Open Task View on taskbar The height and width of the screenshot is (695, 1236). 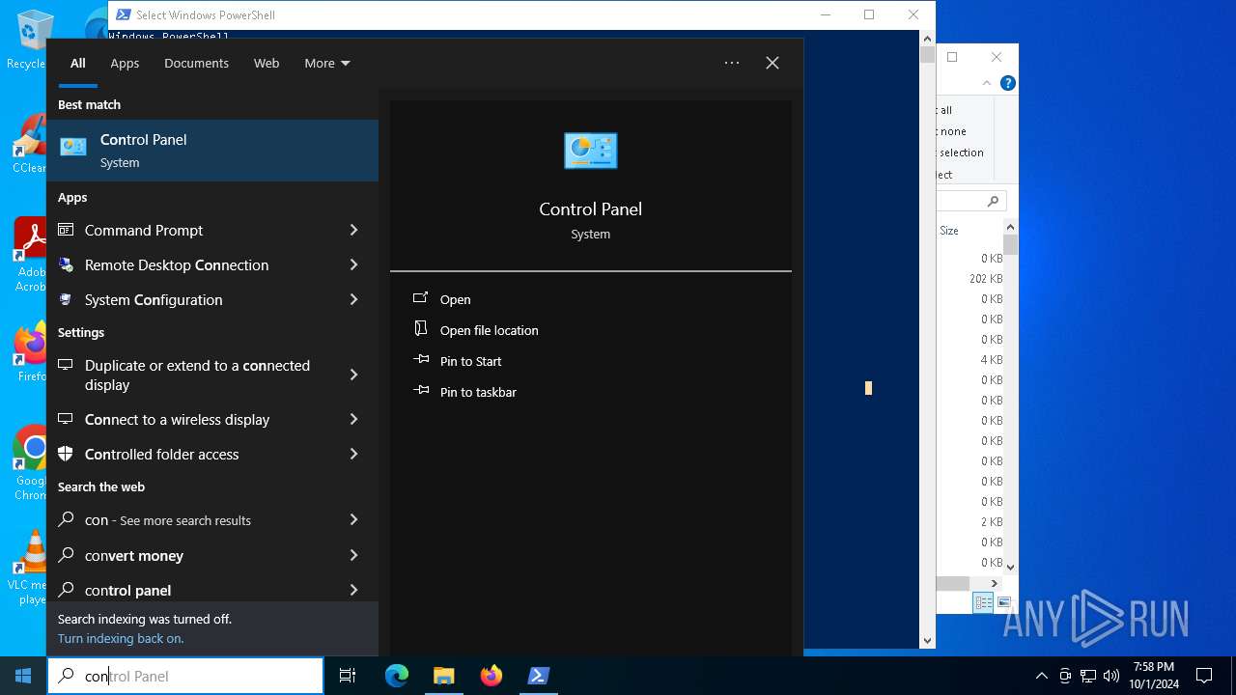tap(348, 676)
